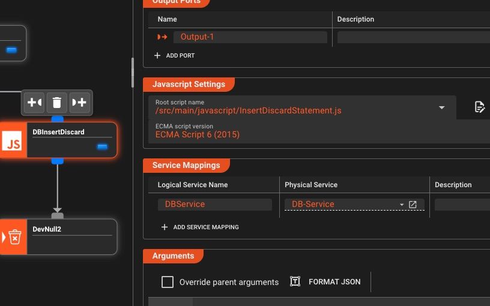Add output connection icon above DBInsertDiscard
The width and height of the screenshot is (490, 306).
(x=79, y=103)
